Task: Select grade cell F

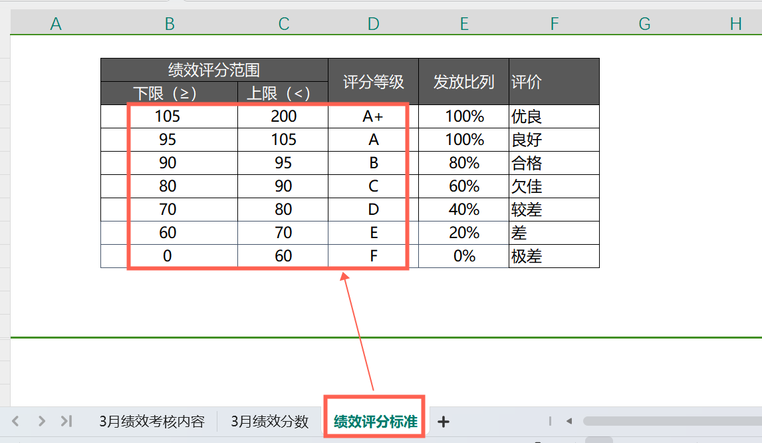Action: [373, 256]
